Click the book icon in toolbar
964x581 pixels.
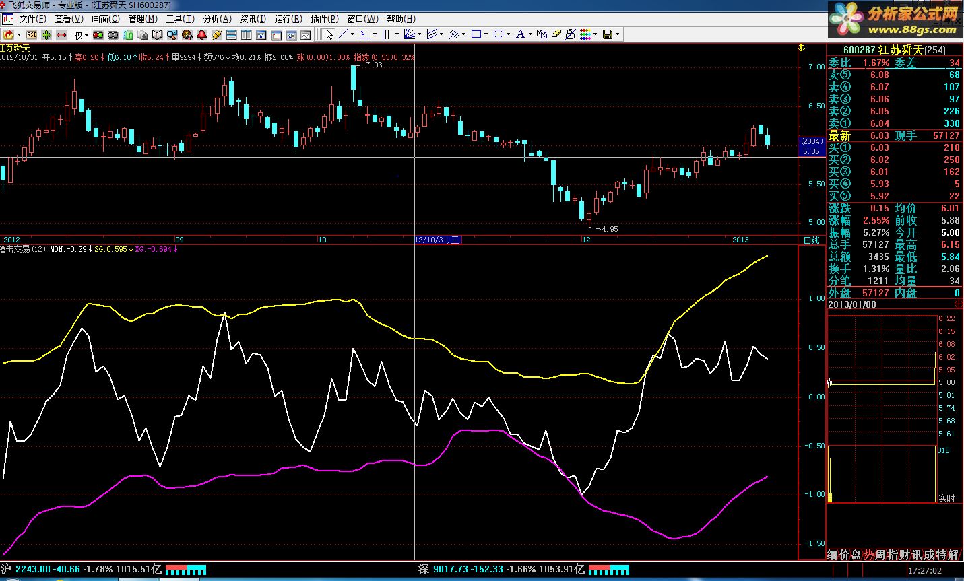point(157,35)
